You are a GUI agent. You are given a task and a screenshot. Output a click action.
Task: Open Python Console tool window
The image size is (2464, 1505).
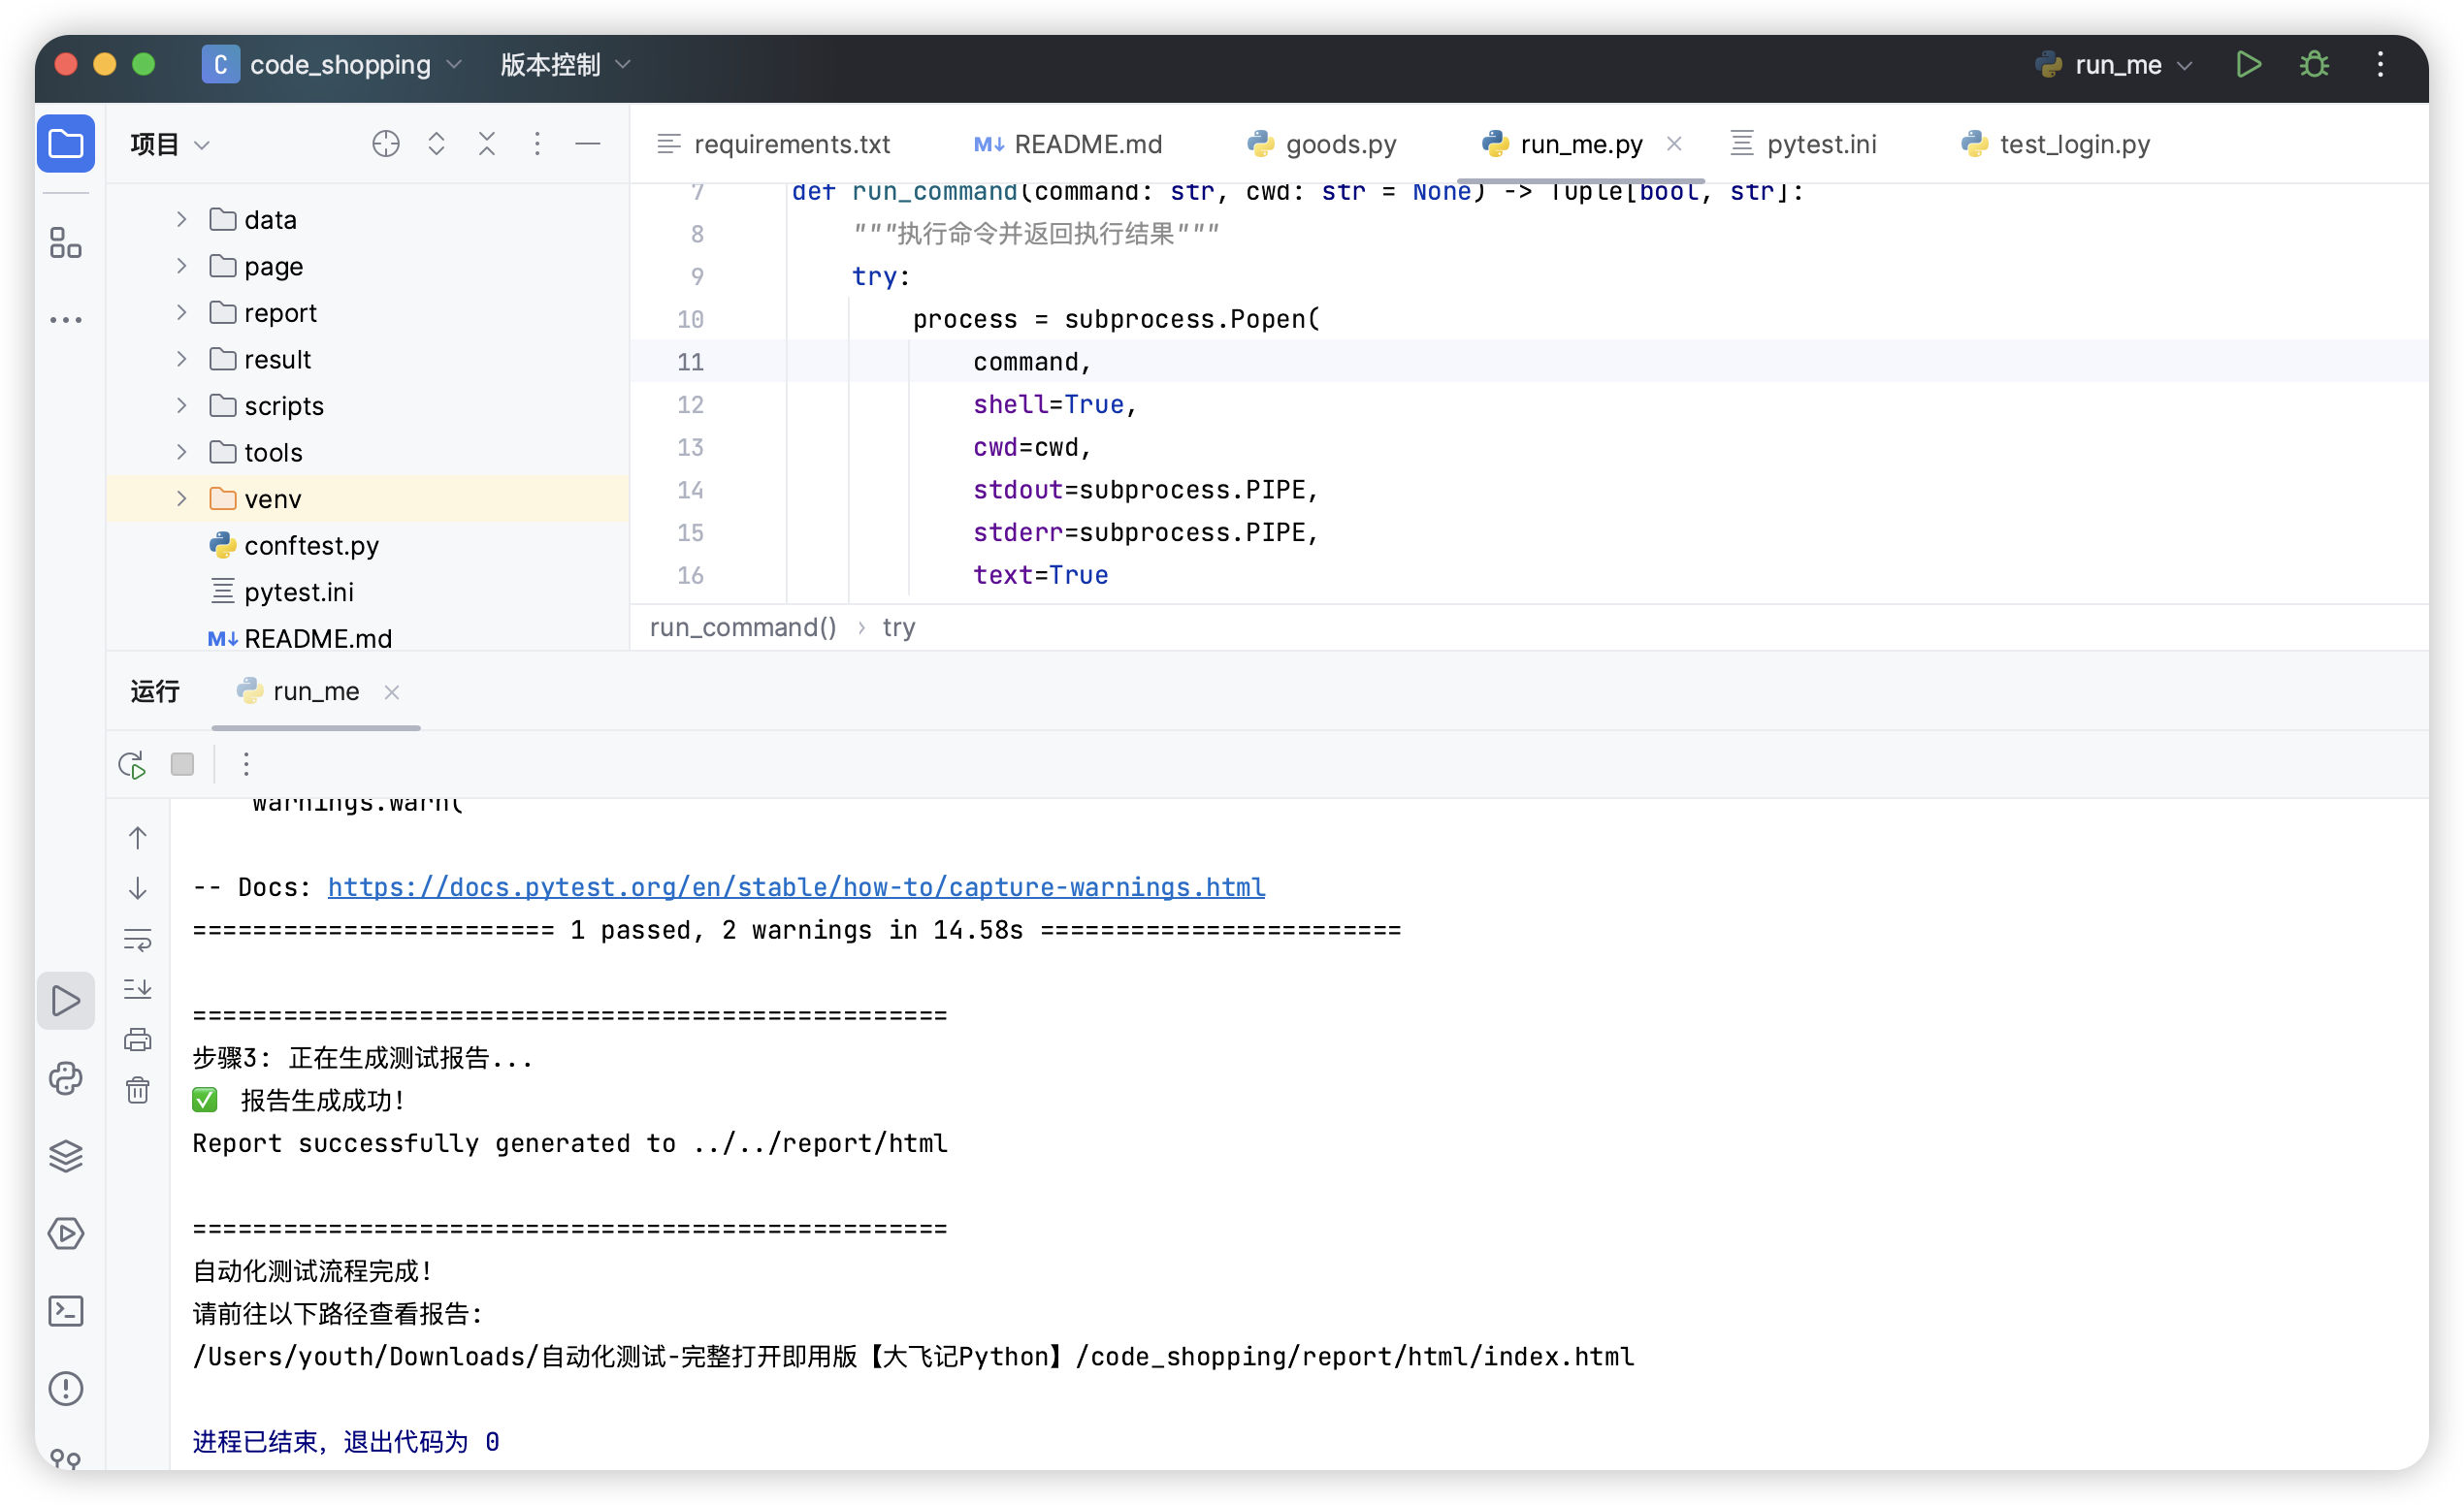[66, 1078]
